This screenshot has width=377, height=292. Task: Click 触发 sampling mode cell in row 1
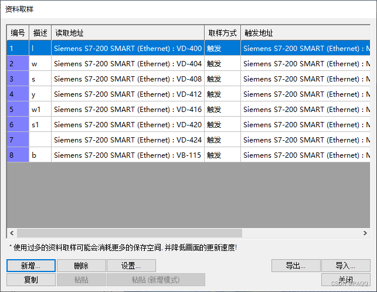[x=223, y=48]
